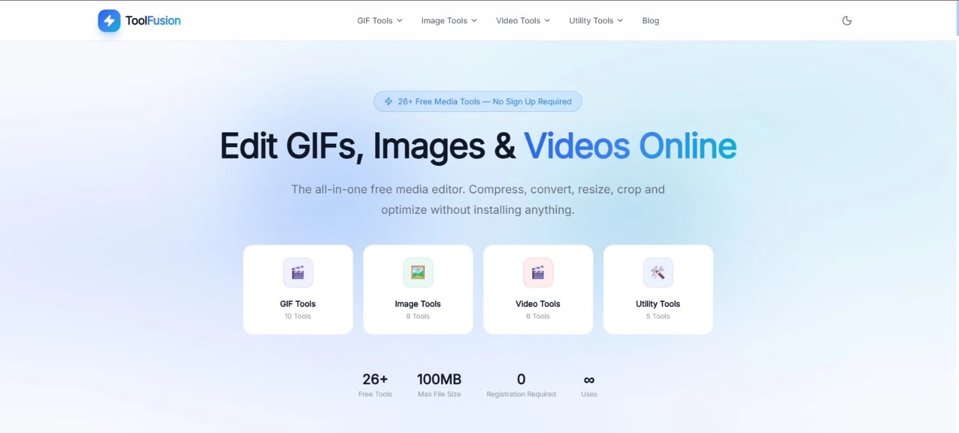Expand the GIF Tools dropdown in the navbar
Image resolution: width=959 pixels, height=433 pixels.
380,20
